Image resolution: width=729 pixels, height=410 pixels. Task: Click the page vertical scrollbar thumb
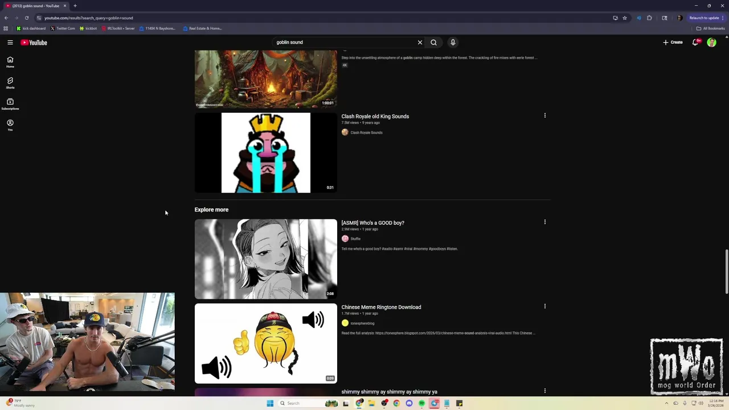tap(726, 270)
